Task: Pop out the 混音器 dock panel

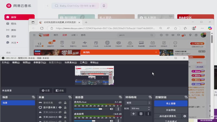Action: tap(120, 97)
